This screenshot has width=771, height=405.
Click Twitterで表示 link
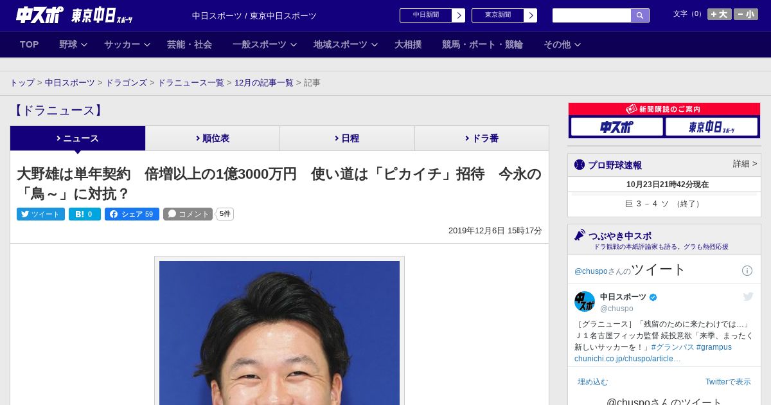tap(728, 382)
